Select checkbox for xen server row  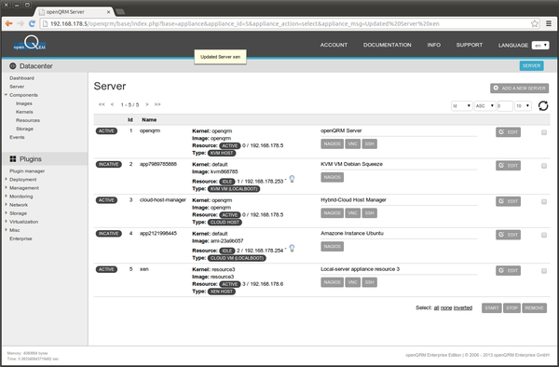coord(544,271)
